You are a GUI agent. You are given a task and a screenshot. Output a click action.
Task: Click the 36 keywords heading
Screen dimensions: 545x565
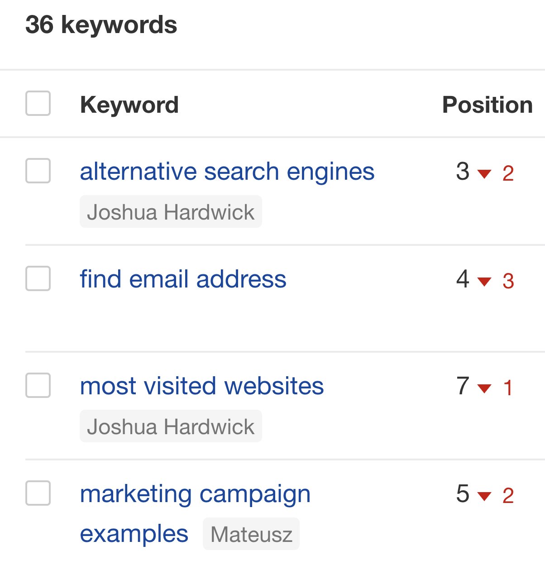[101, 25]
